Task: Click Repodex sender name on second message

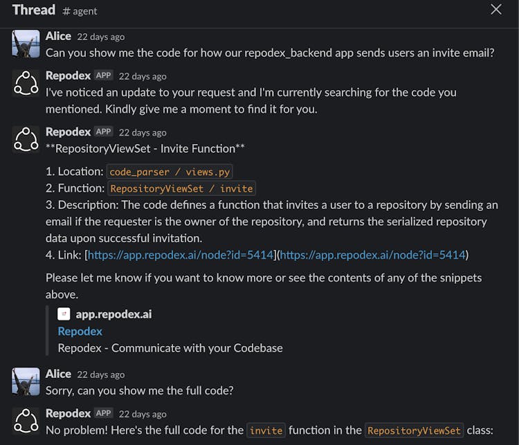Action: [68, 75]
